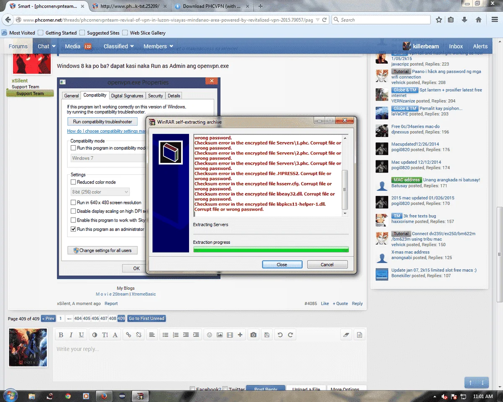Like xSilent's post
503x402 pixels.
(x=325, y=304)
